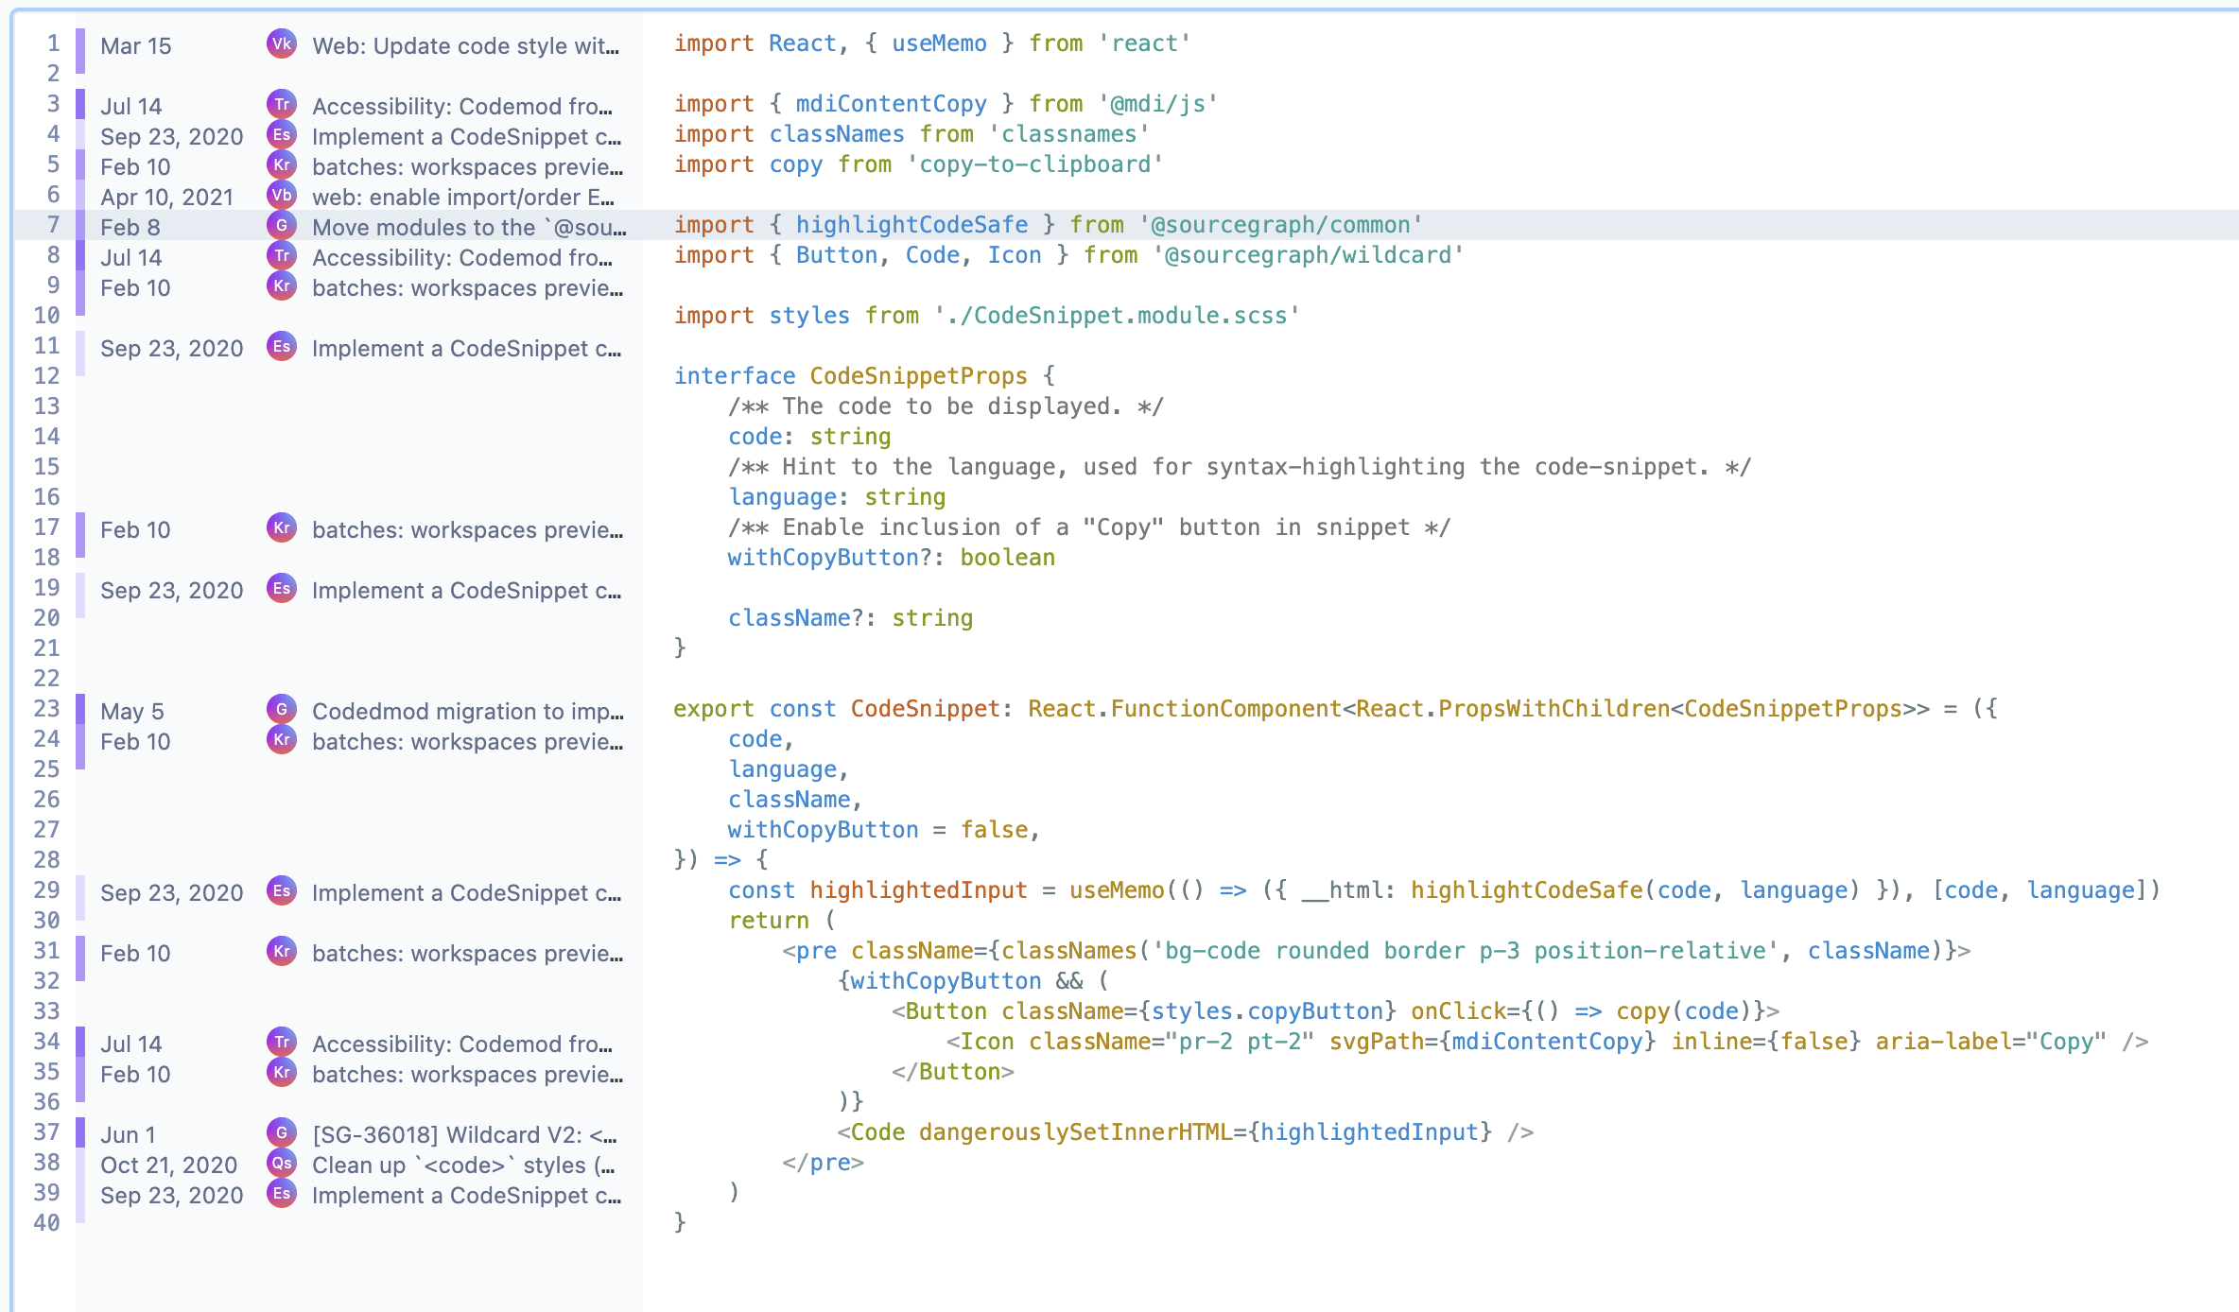Viewport: 2239px width, 1312px height.
Task: Open commit 'web: enable import/order E...'
Action: click(x=463, y=197)
